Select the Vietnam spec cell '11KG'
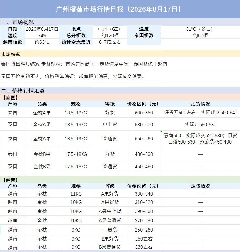Viewport: 240px width, 252px height. click(76, 194)
